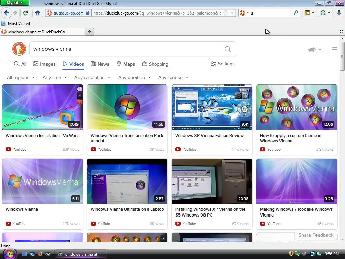Click the volume speaker tray icon

(x=319, y=254)
